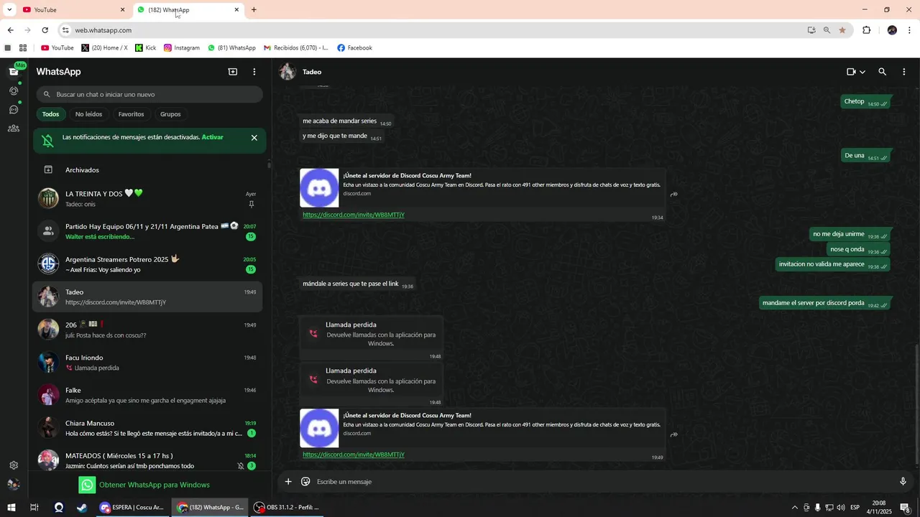Viewport: 920px width, 517px height.
Task: Open the attach plus icon in message bar
Action: click(288, 482)
